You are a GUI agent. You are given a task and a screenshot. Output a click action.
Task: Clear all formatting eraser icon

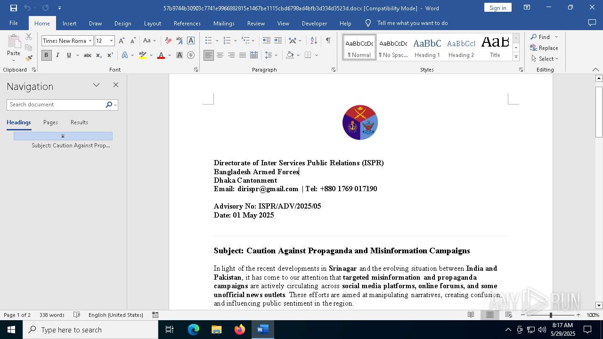click(x=168, y=41)
